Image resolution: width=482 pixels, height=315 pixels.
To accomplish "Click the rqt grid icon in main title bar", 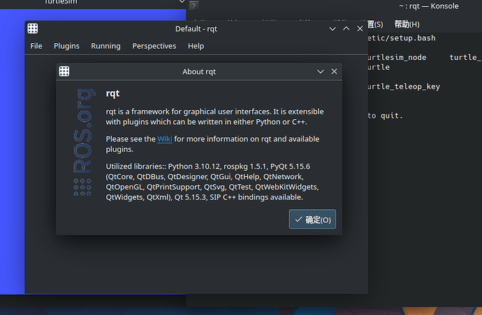I will (x=33, y=29).
